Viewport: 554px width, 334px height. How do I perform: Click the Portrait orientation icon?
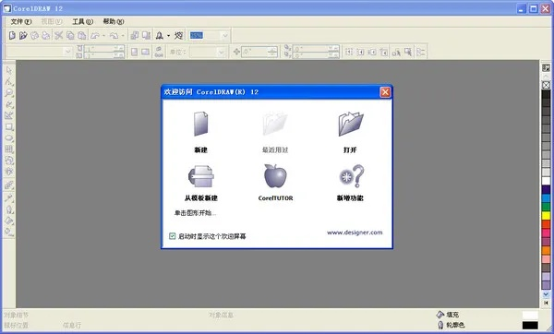coord(134,53)
